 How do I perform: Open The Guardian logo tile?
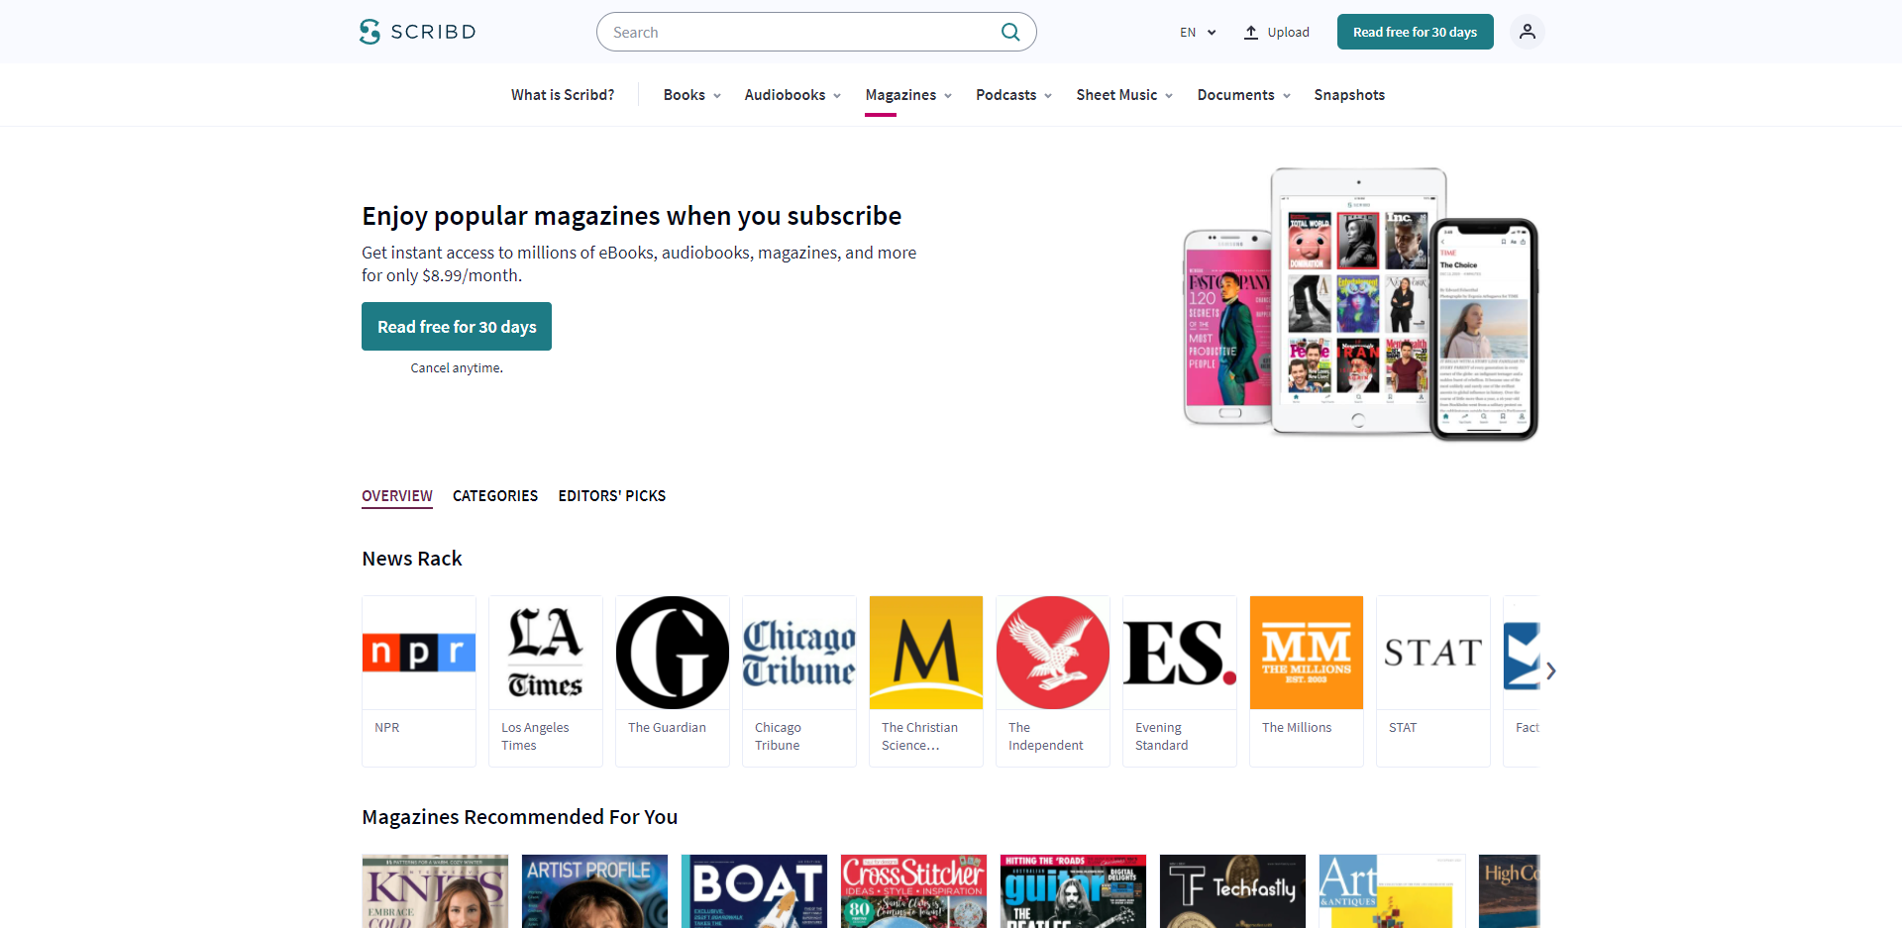click(x=673, y=653)
